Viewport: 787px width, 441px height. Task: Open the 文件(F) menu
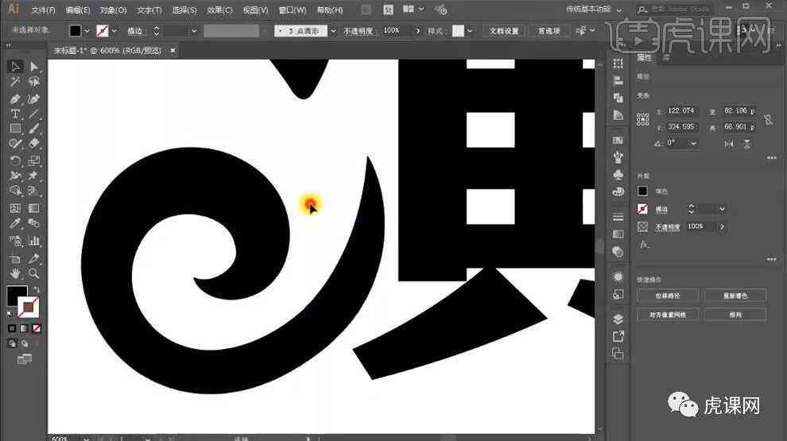coord(43,10)
